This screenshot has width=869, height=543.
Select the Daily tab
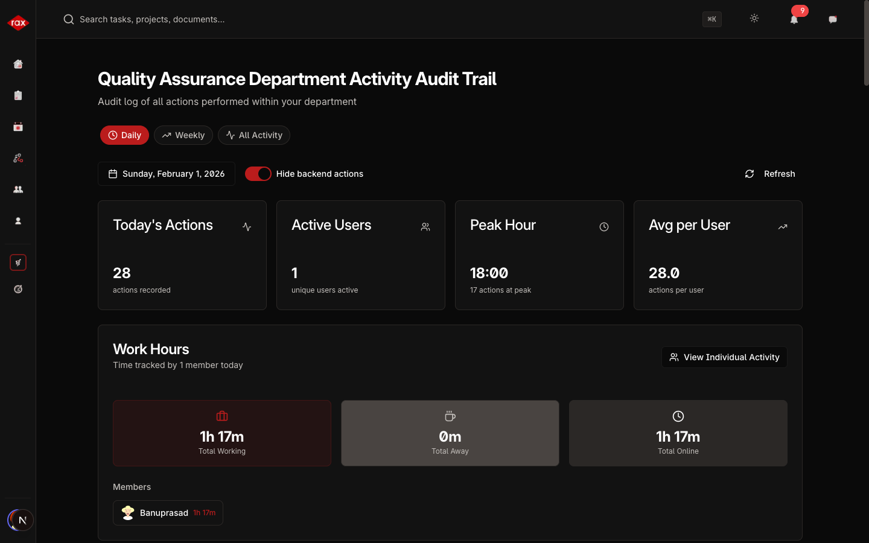124,135
